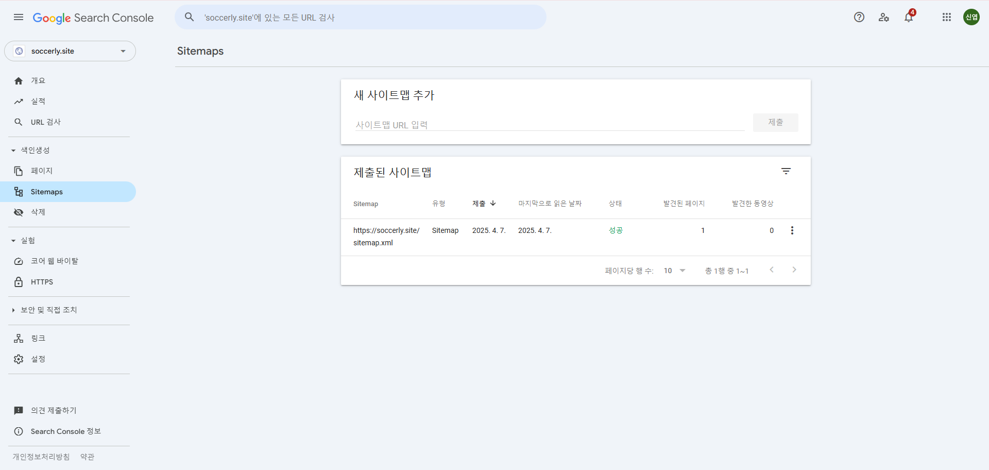
Task: Click the info icon beside Search Console 정보
Action: coord(19,431)
